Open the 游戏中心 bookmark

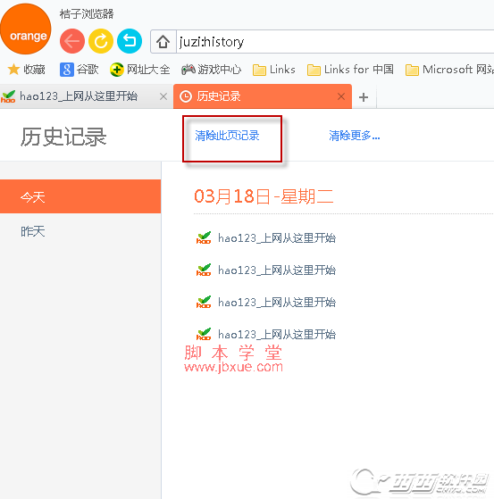[x=211, y=70]
